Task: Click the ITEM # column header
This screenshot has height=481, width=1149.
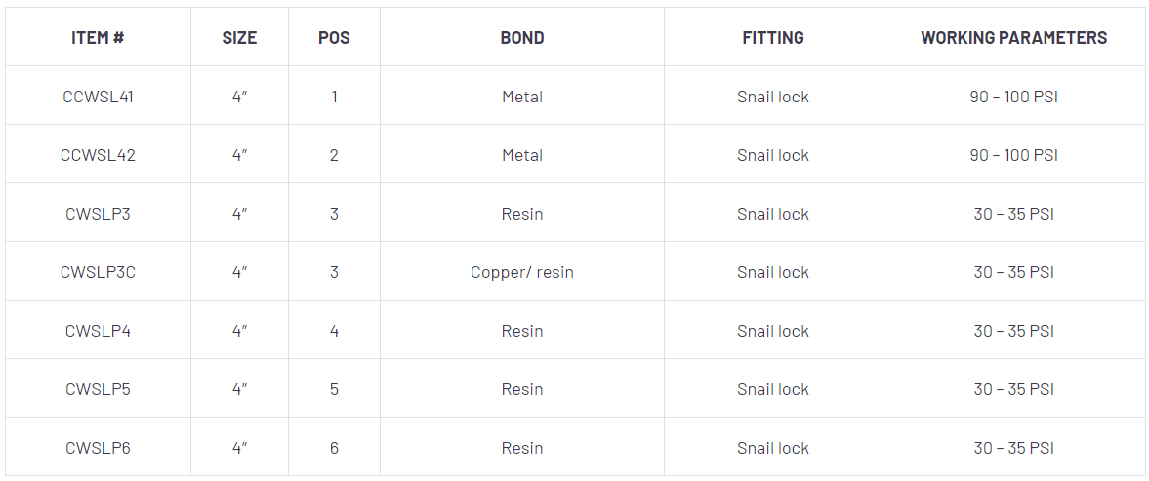Action: pos(98,38)
